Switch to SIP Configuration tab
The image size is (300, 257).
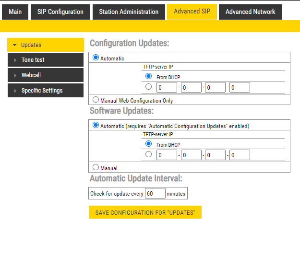(60, 12)
